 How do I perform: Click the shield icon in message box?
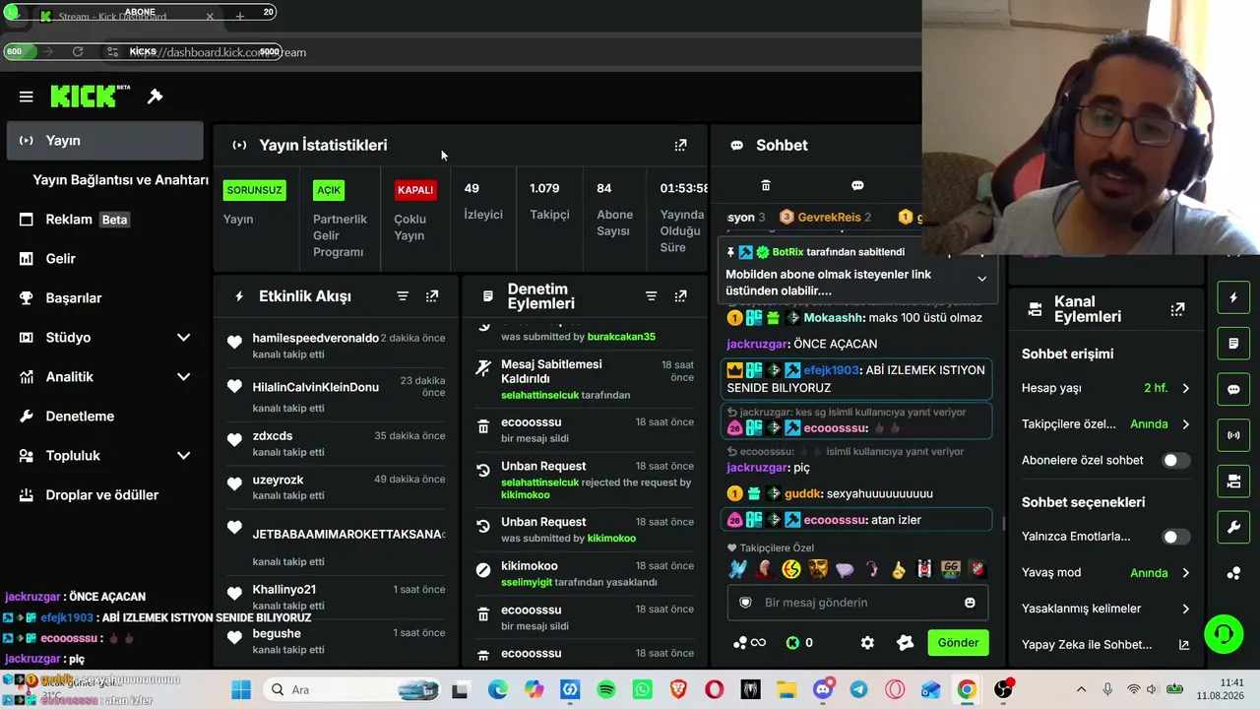click(746, 603)
